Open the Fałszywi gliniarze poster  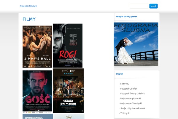coord(38,116)
